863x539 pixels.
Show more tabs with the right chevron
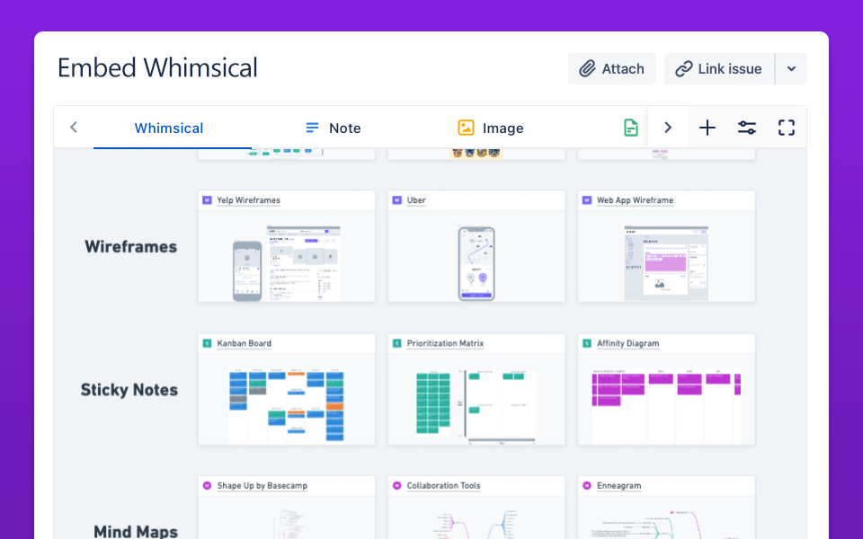(x=668, y=128)
